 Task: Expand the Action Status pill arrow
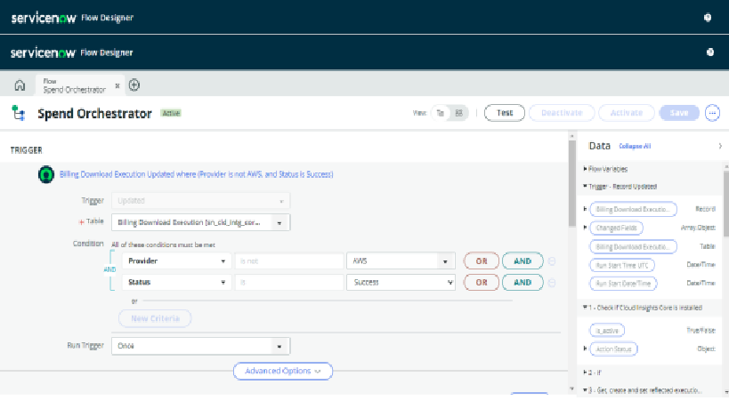(x=586, y=349)
